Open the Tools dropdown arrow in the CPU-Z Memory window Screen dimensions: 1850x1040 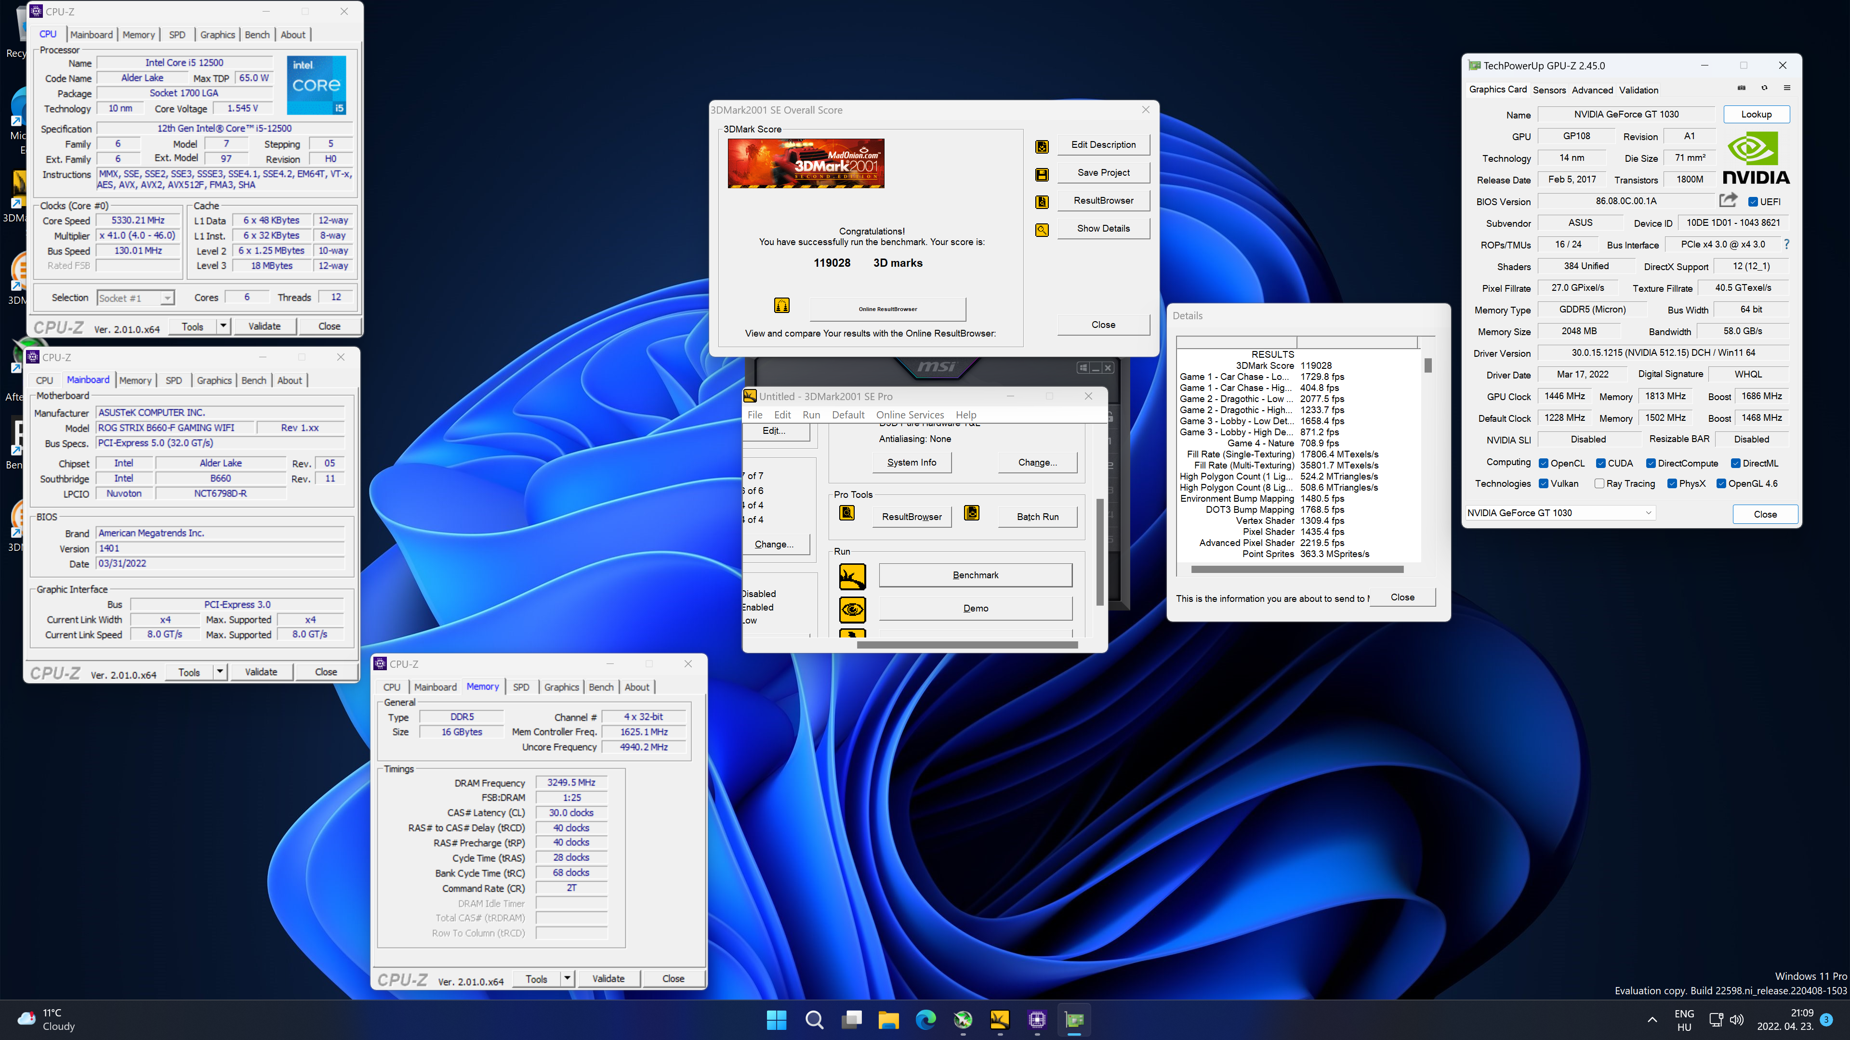point(567,978)
